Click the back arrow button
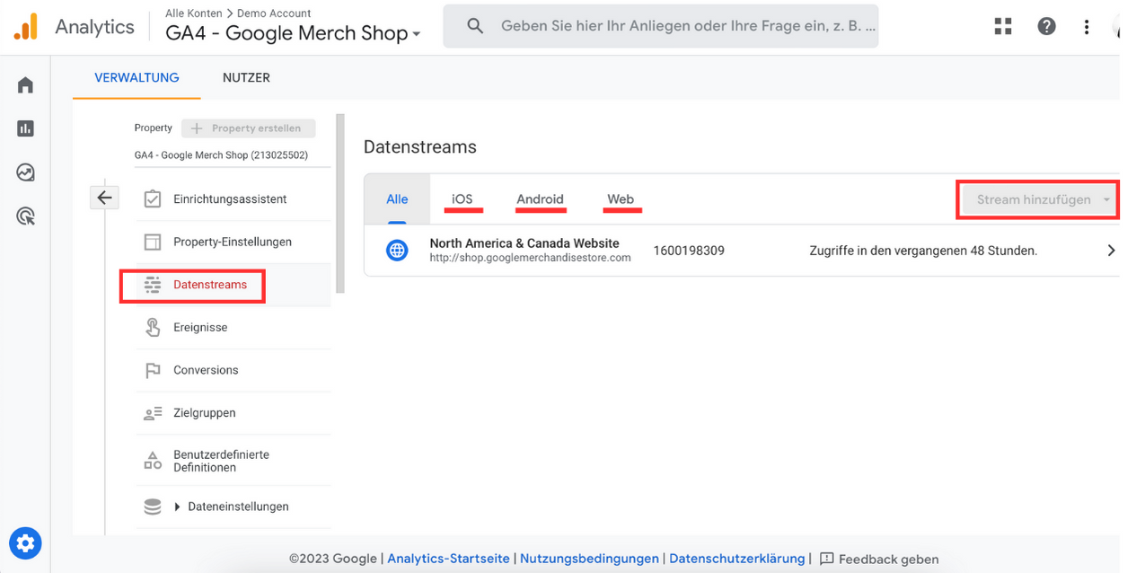The width and height of the screenshot is (1127, 573). tap(104, 198)
